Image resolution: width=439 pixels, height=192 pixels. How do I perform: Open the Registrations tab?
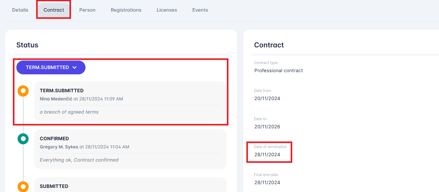pyautogui.click(x=126, y=10)
